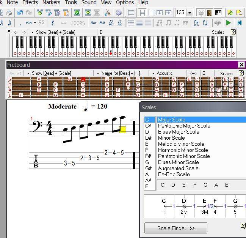Toggle the keyboard view icon
The height and width of the screenshot is (238, 246).
tap(218, 13)
